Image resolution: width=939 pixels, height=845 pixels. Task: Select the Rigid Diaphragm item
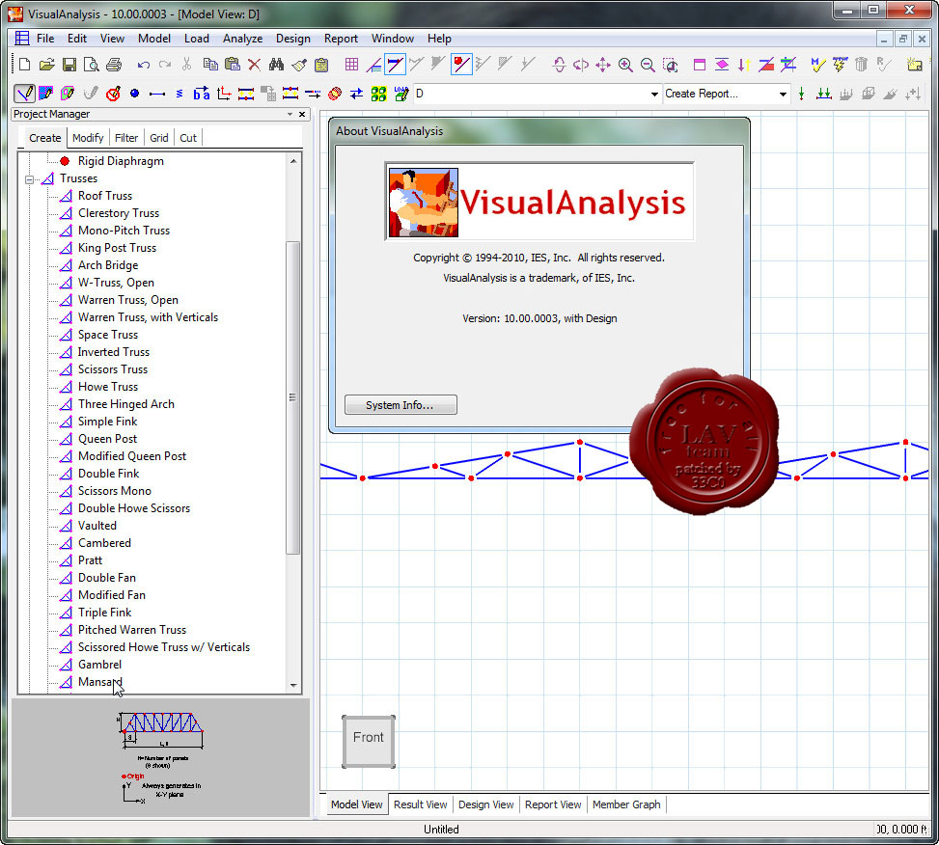click(x=121, y=161)
